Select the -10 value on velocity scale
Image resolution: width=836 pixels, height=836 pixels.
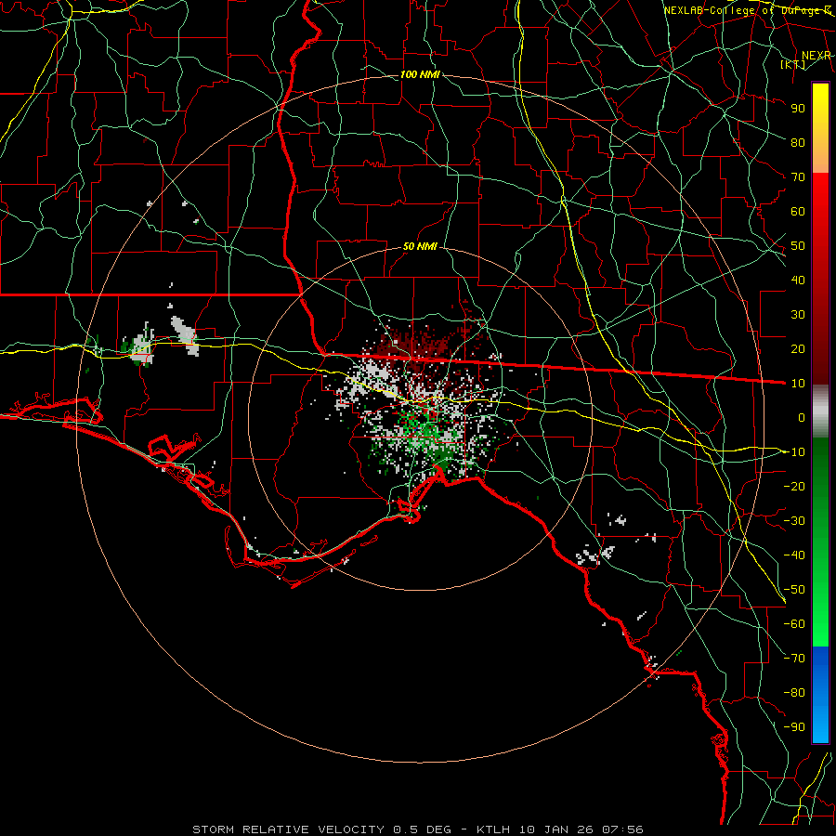pos(794,452)
